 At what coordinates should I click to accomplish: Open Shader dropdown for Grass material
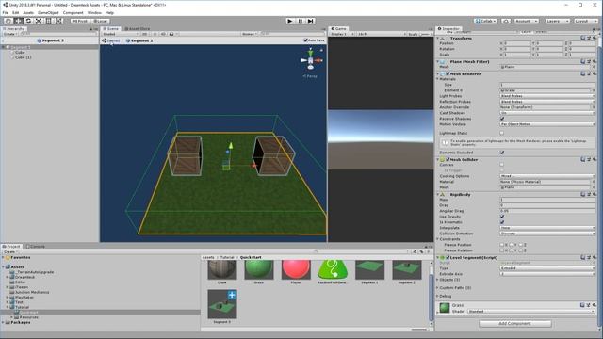[x=531, y=312]
